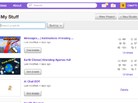Click the comments bubble icon for Messages project

pos(119,47)
